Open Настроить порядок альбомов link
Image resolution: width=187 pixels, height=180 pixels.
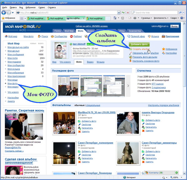point(164,105)
